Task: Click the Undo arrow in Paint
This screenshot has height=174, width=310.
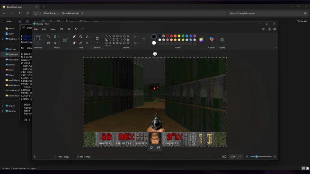Action: coord(76,29)
